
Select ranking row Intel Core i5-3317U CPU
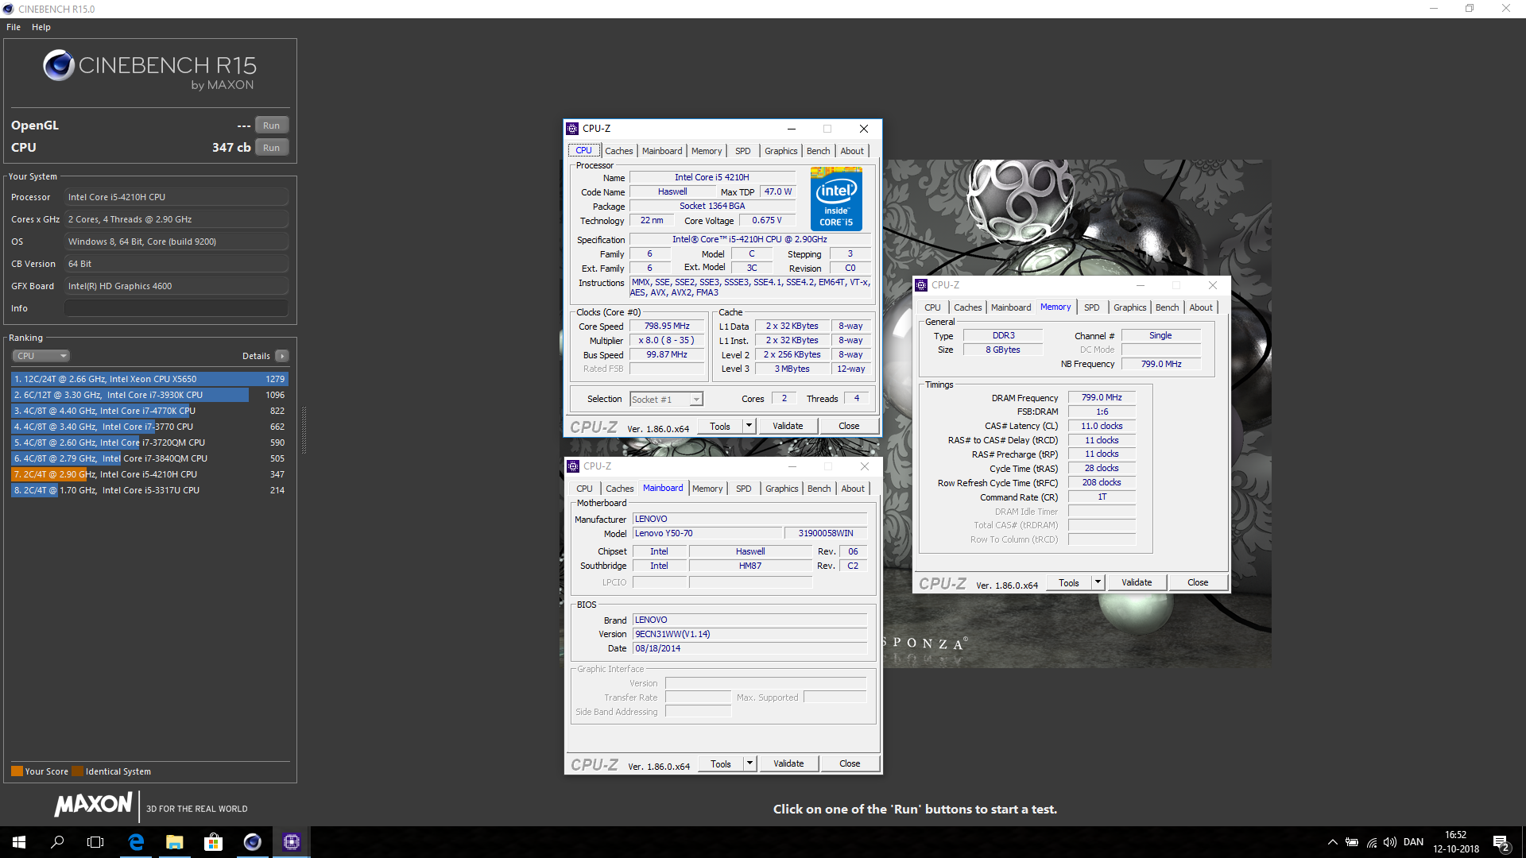[x=149, y=490]
